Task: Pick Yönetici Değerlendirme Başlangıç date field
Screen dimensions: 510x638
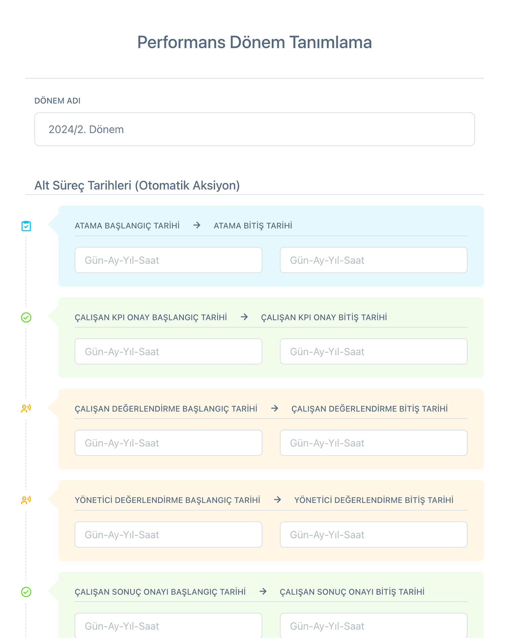Action: [168, 535]
